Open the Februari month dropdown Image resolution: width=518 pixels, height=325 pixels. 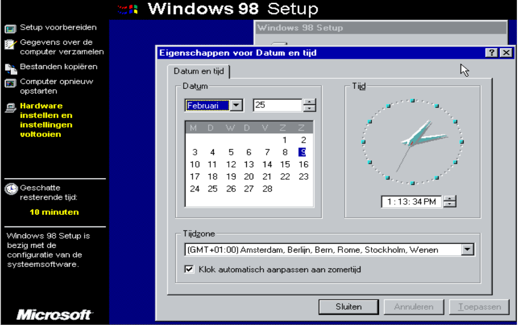(x=236, y=106)
